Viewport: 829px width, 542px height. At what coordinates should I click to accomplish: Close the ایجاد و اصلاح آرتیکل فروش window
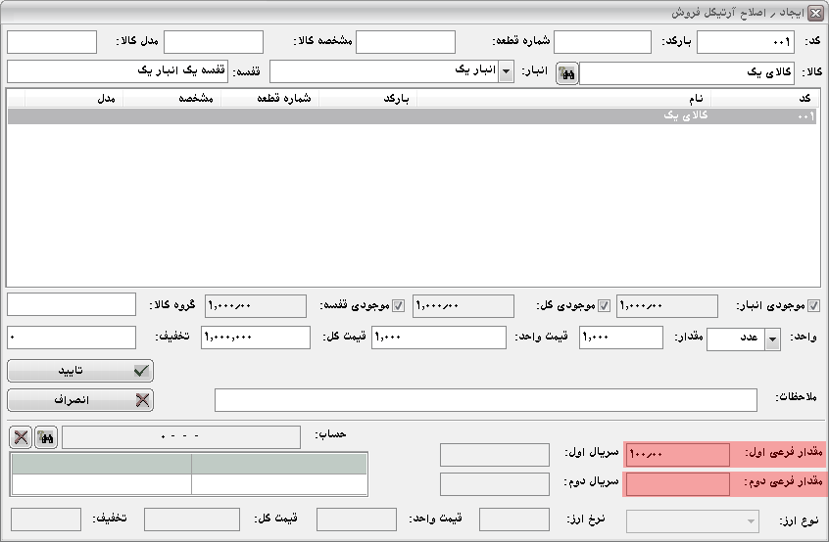coord(815,12)
